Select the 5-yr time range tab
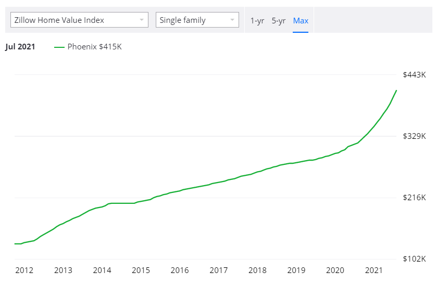The height and width of the screenshot is (285, 436). 279,21
